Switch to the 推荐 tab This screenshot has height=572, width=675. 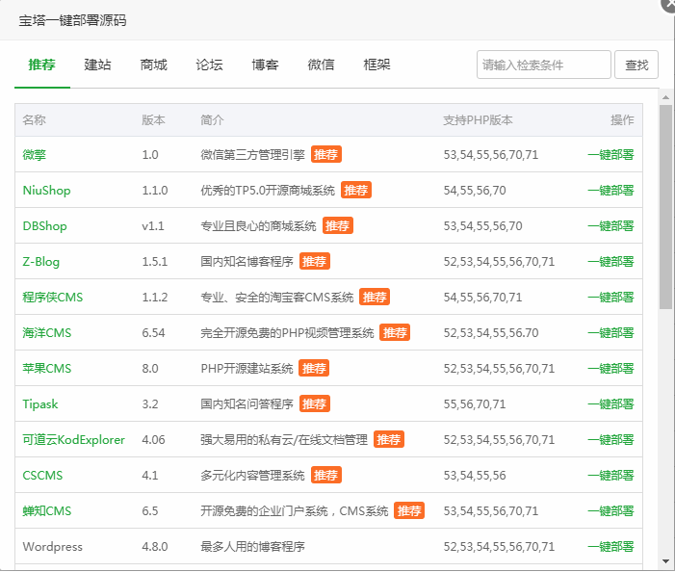[41, 65]
